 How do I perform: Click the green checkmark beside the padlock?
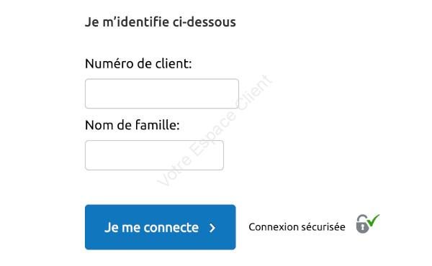pyautogui.click(x=374, y=220)
